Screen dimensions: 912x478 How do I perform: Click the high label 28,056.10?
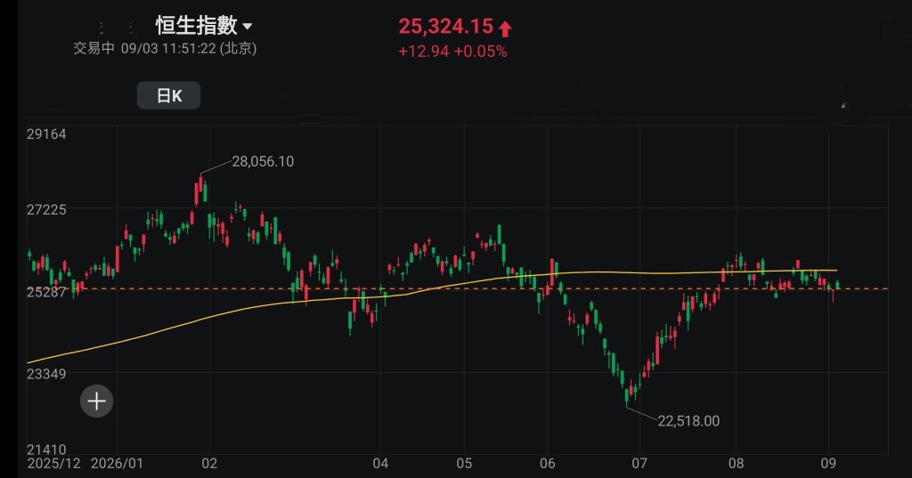point(263,162)
